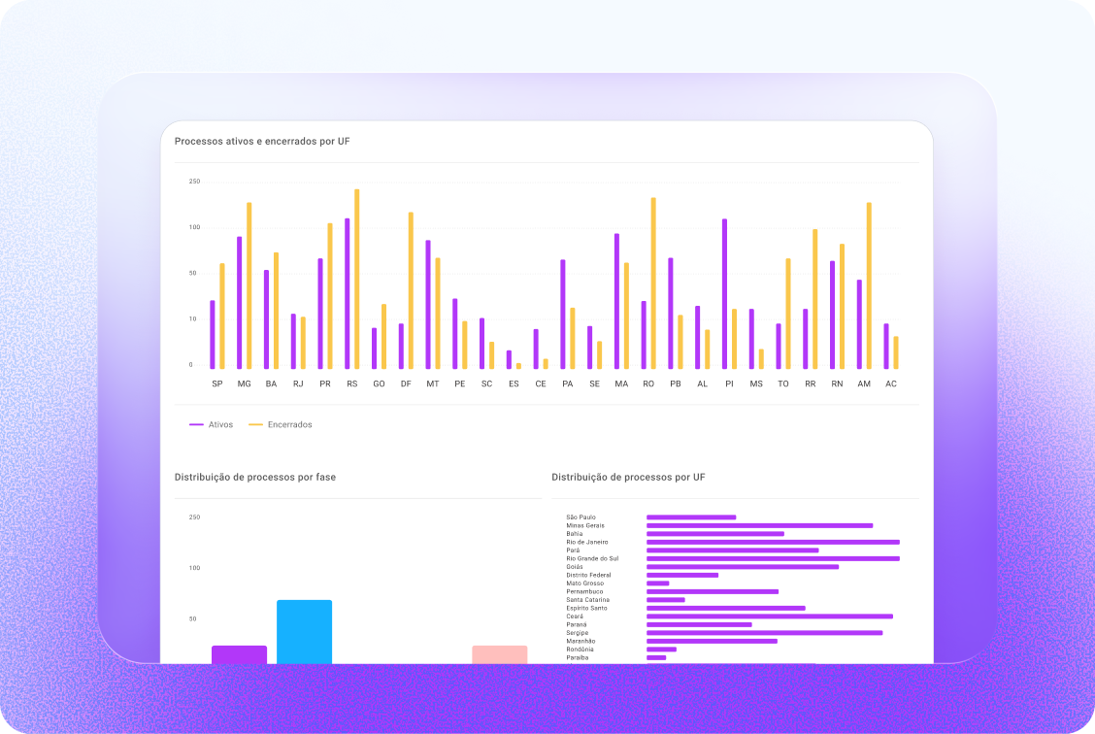Toggle the 'Encerrados' series in the legend
1095x734 pixels.
[282, 423]
